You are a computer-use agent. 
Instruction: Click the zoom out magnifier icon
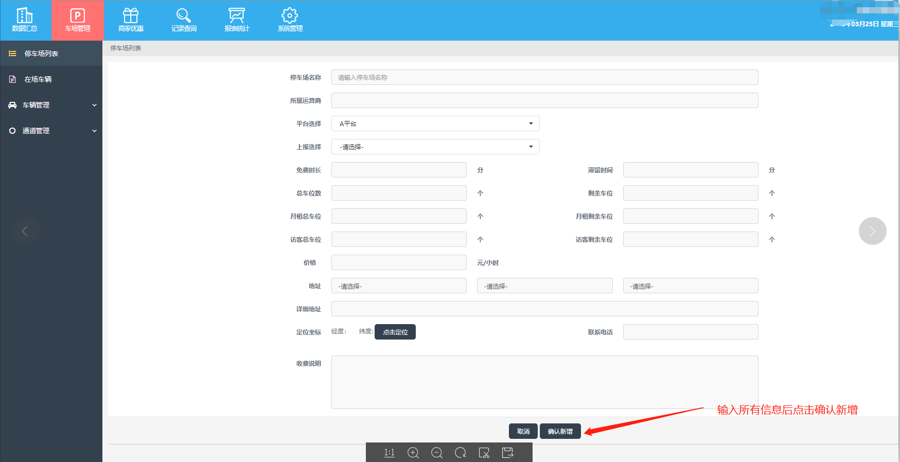click(436, 453)
